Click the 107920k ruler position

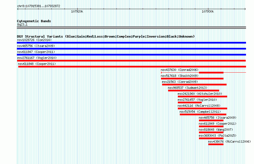(77, 11)
